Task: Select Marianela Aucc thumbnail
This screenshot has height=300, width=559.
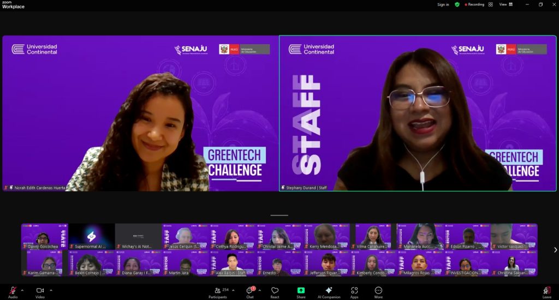Action: (x=421, y=236)
